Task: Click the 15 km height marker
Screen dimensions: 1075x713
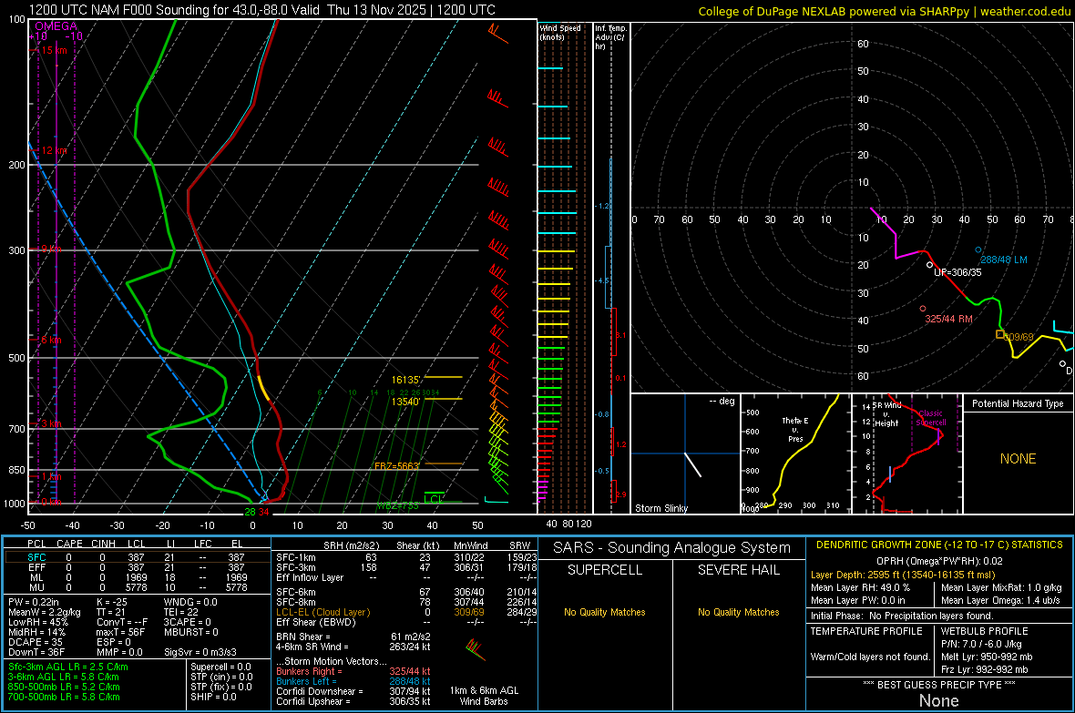Action: coord(54,50)
